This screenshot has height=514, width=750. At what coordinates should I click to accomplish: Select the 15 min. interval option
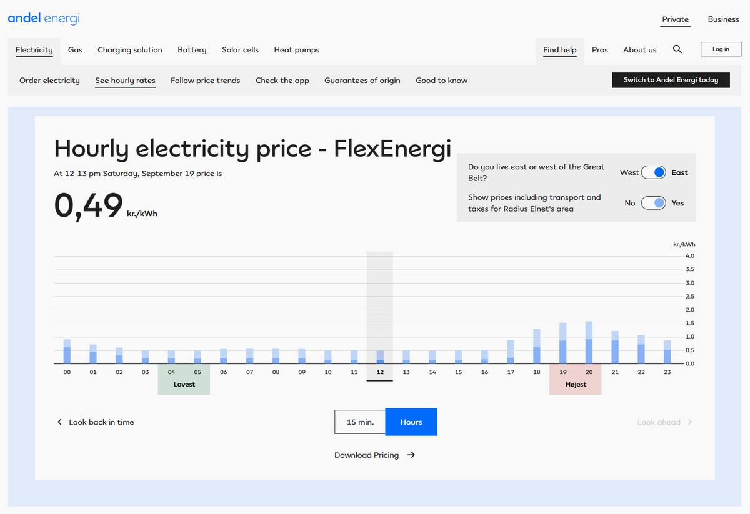[360, 422]
